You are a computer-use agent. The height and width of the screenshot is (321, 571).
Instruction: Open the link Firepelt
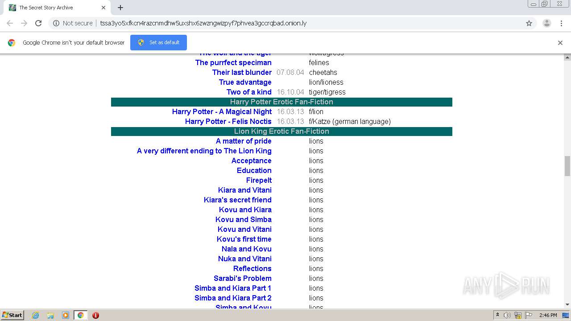tap(259, 180)
